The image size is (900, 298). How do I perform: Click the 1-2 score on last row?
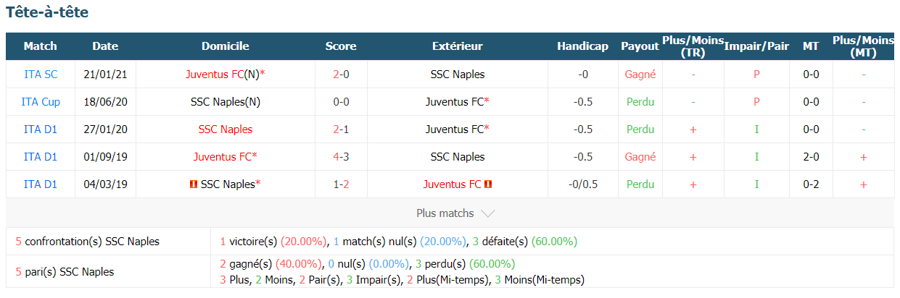coord(341,184)
